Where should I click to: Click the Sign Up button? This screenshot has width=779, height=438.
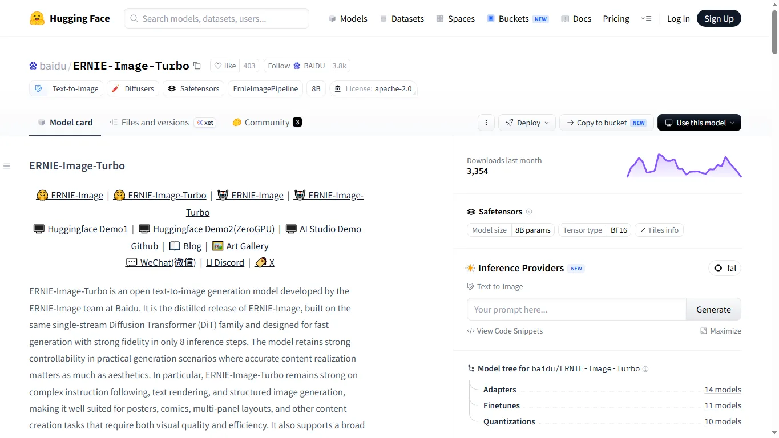click(x=719, y=18)
